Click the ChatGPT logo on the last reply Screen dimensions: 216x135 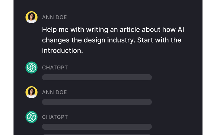(x=31, y=117)
